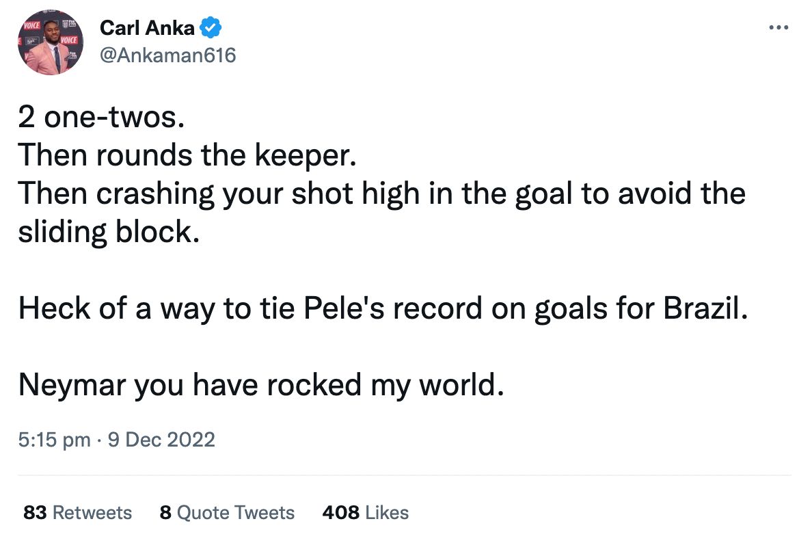Viewport: 812px width, 543px height.
Task: Open the 8 Quote Tweets list
Action: click(226, 512)
